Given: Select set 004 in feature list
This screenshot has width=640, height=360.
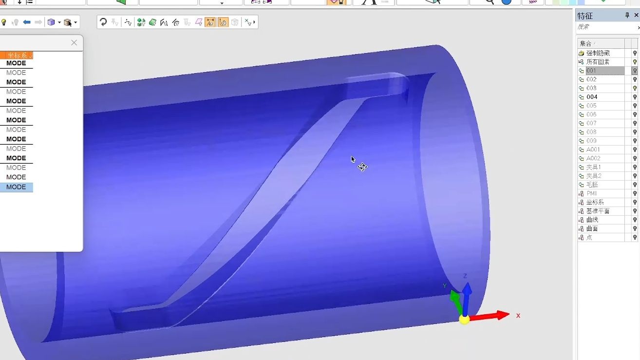Looking at the screenshot, I should click(x=592, y=97).
